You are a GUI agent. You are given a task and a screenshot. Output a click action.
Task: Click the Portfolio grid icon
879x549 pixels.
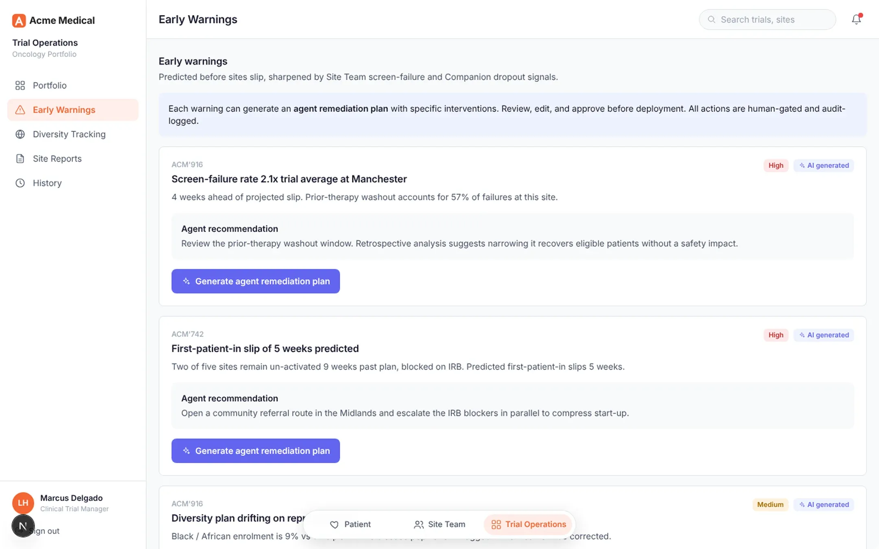[20, 85]
